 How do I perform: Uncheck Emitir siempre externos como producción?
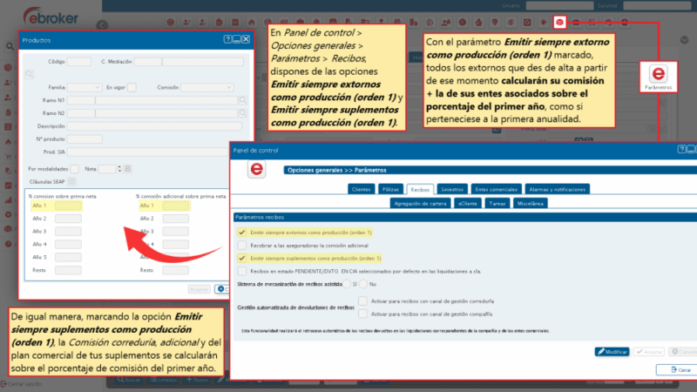coord(241,233)
